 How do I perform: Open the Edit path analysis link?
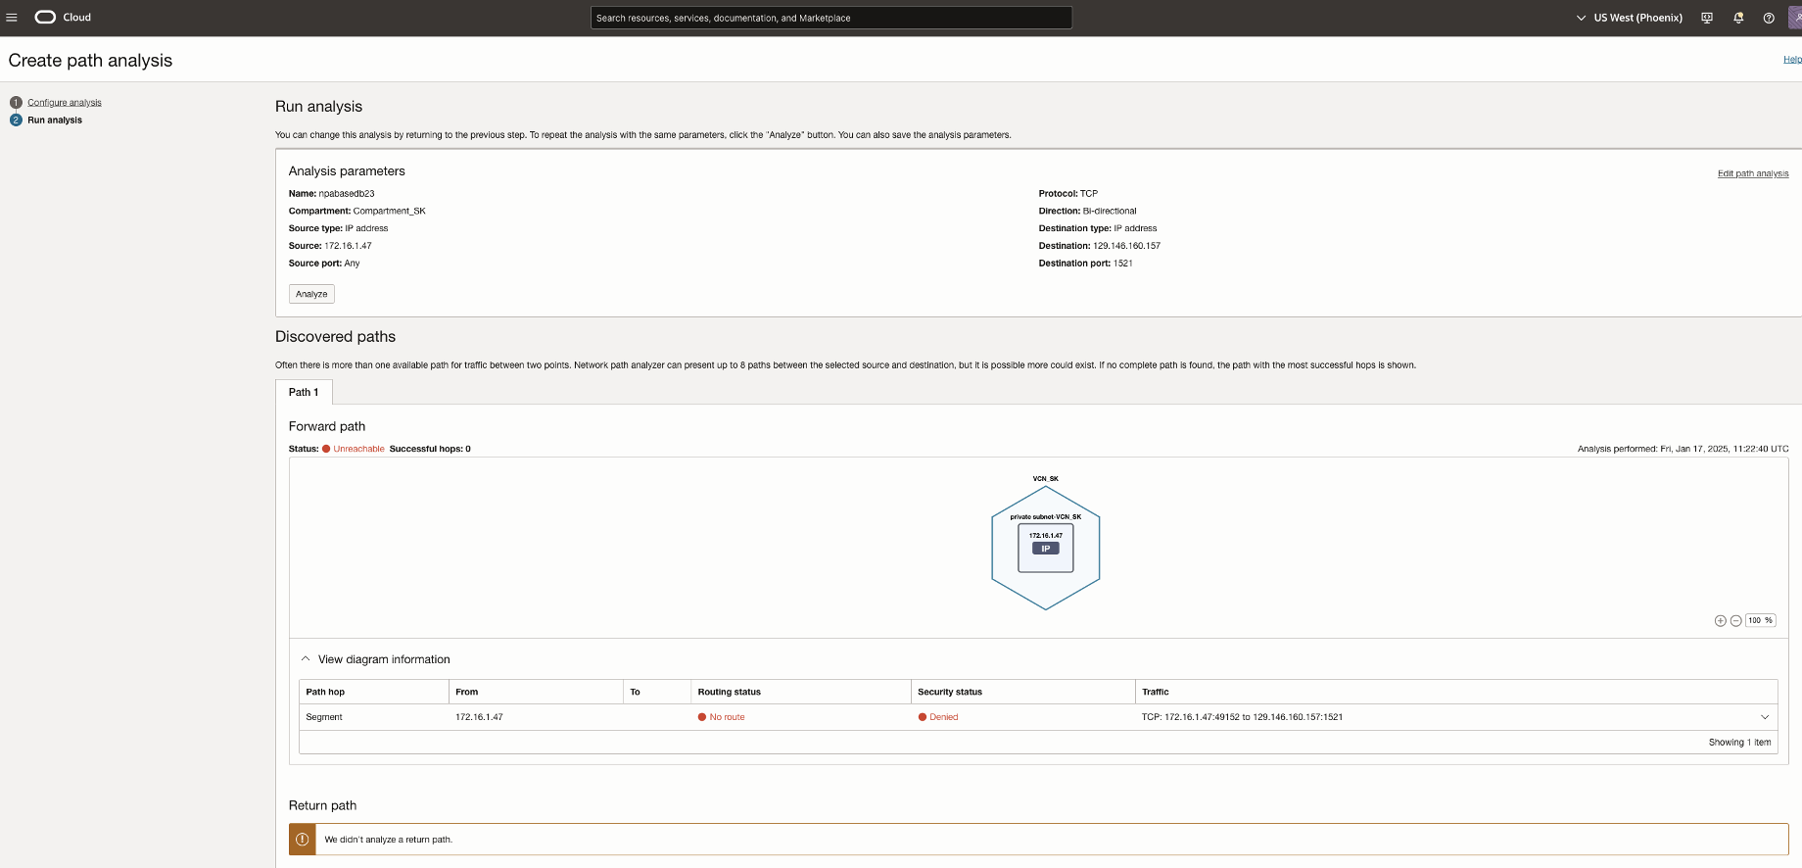click(1753, 173)
